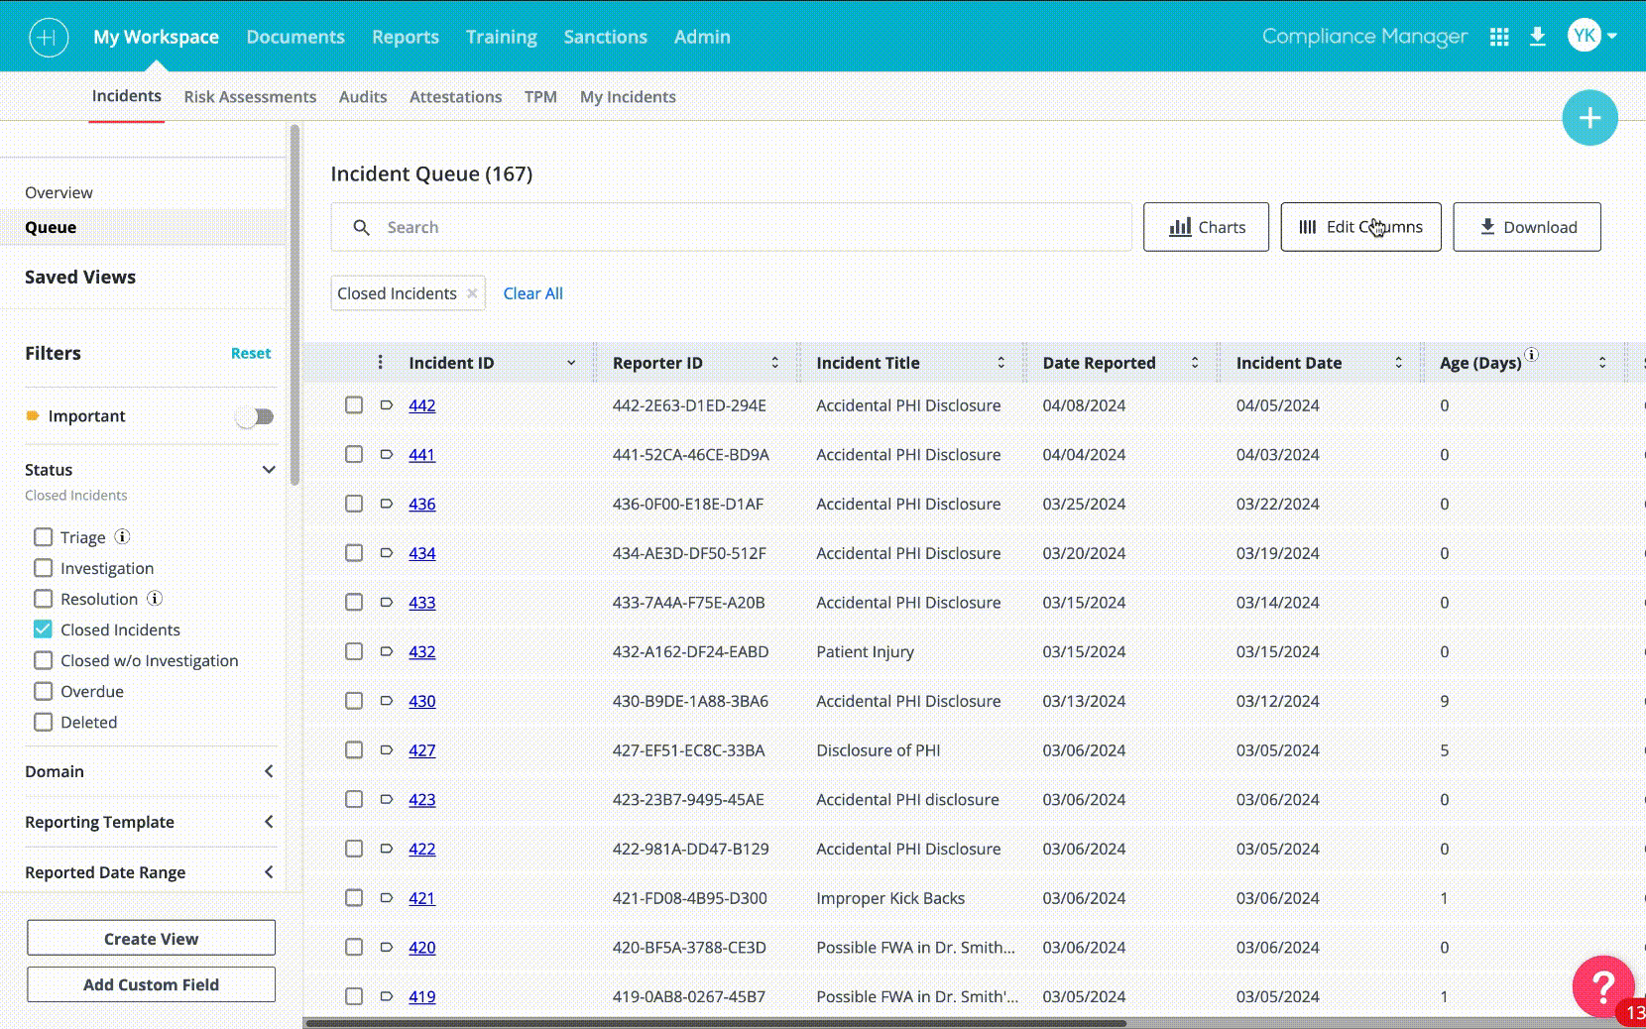Remove the Closed Incidents filter chip
The height and width of the screenshot is (1029, 1646).
click(472, 293)
